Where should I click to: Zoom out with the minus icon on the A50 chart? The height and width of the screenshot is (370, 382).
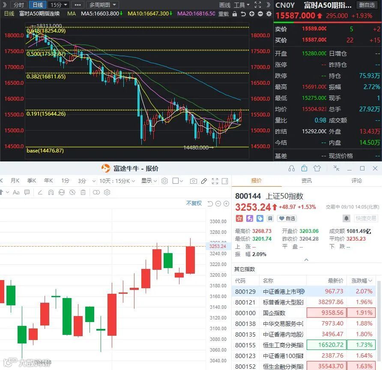point(260,14)
